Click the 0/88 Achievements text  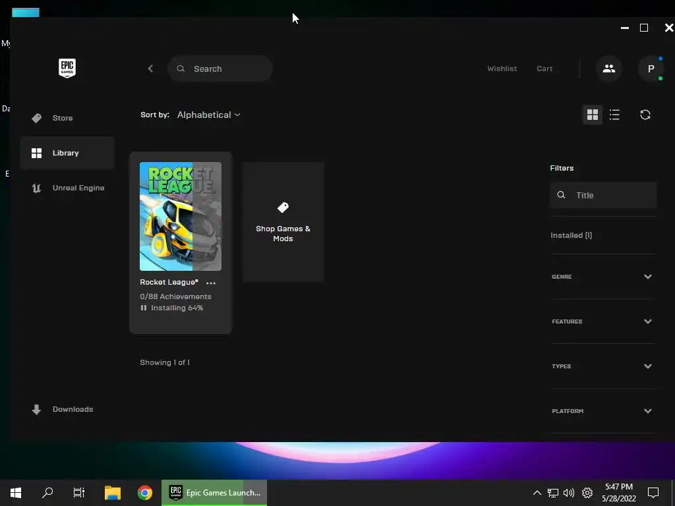point(175,296)
